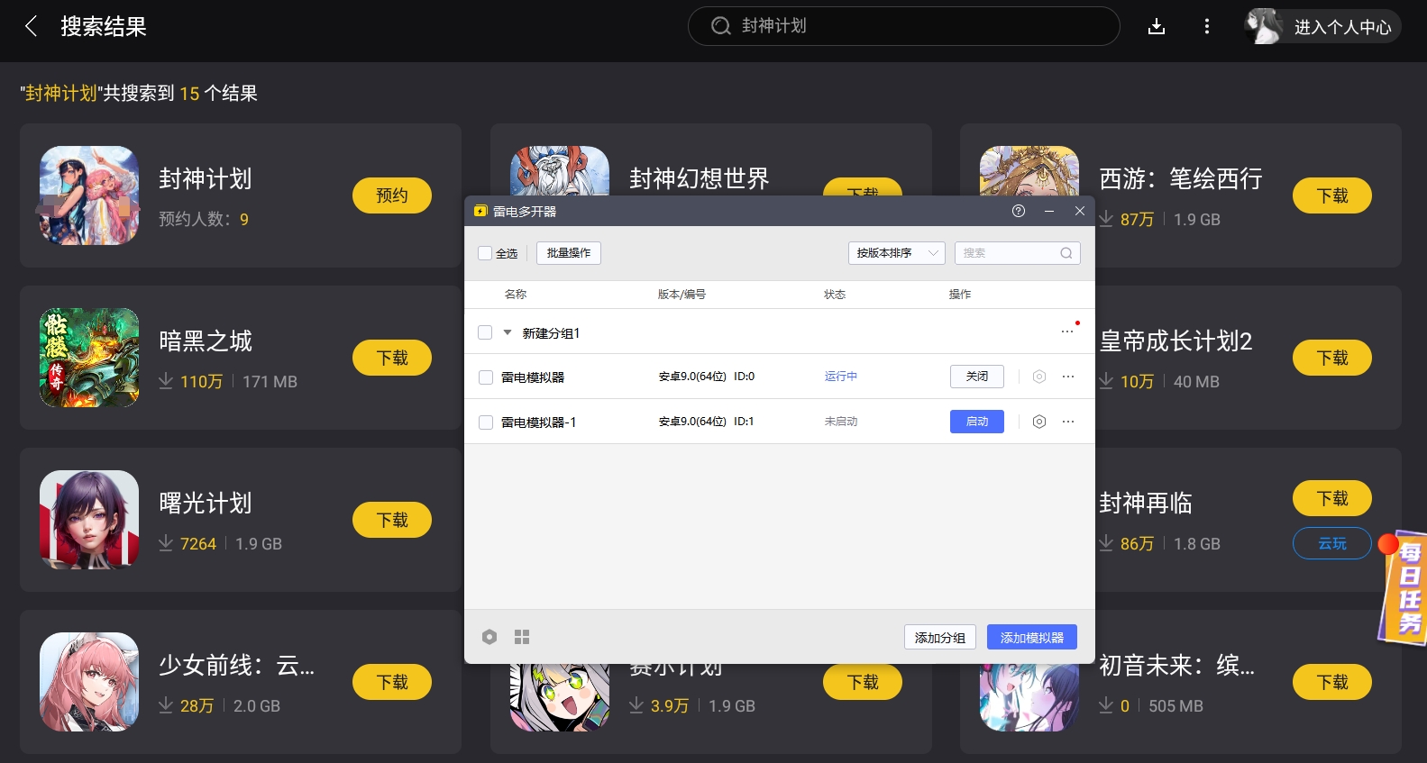1427x763 pixels.
Task: Open more options for group 新建分组1
Action: 1067,332
